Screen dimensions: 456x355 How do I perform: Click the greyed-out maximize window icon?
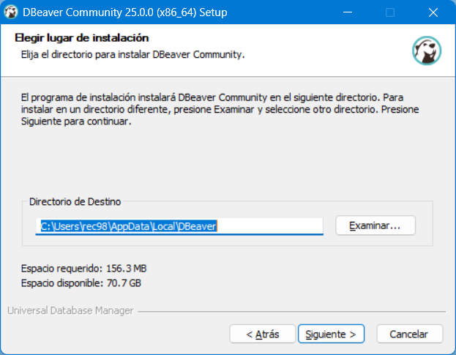[x=390, y=12]
